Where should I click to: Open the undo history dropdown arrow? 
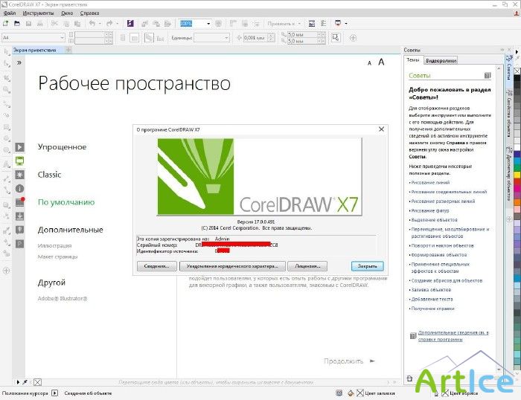99,24
